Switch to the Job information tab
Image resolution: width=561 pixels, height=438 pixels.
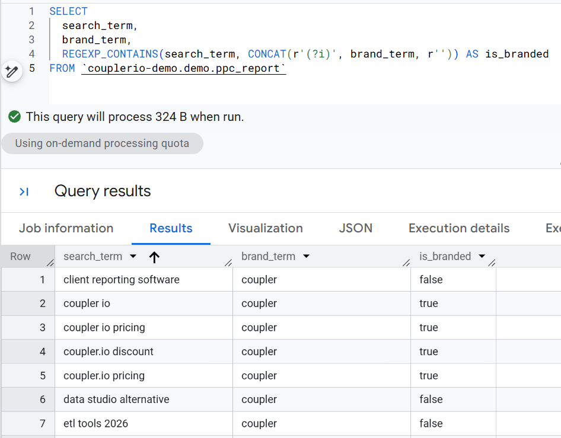click(x=66, y=228)
